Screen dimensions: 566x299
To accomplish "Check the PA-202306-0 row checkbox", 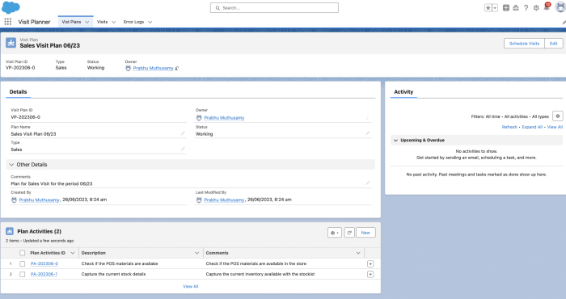I will (x=23, y=263).
